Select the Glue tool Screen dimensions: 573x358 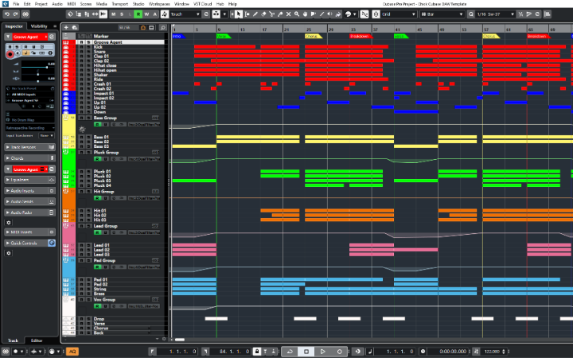coord(280,14)
